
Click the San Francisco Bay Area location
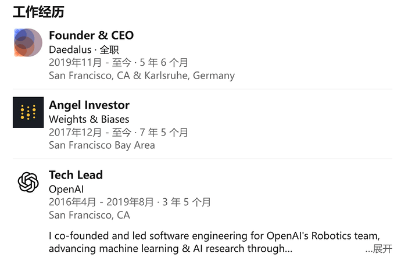click(102, 145)
